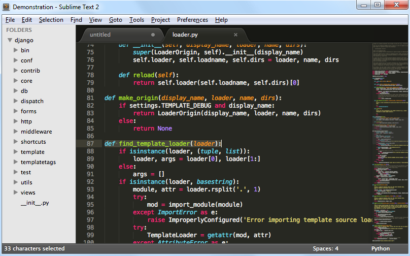Click 'ImproperlyConfigured' on line 97

click(x=204, y=219)
